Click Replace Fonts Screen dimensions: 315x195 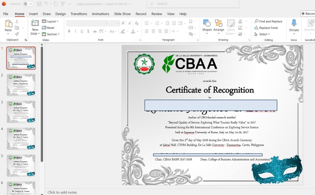266,28
